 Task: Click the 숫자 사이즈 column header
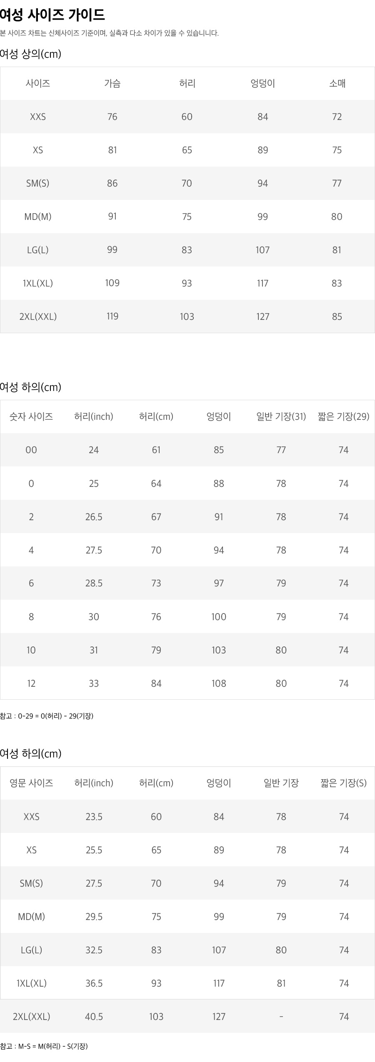31,416
